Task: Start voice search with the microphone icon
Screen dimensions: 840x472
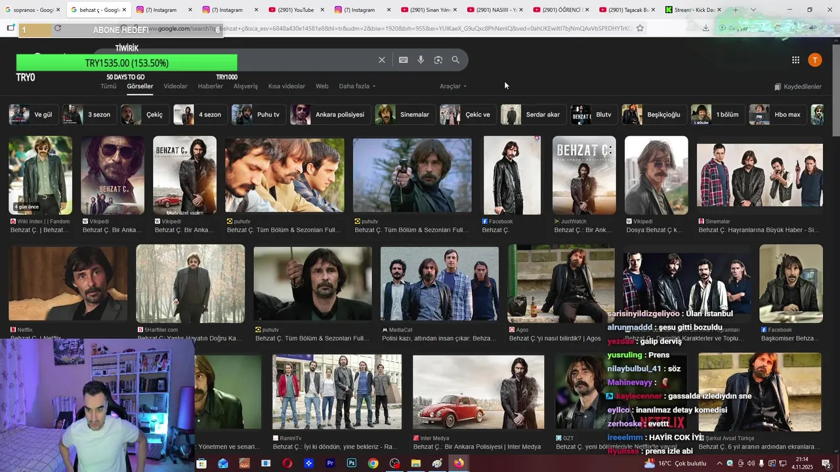Action: pyautogui.click(x=421, y=60)
